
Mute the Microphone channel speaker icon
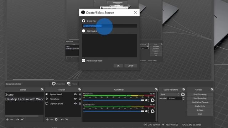[x=147, y=100]
